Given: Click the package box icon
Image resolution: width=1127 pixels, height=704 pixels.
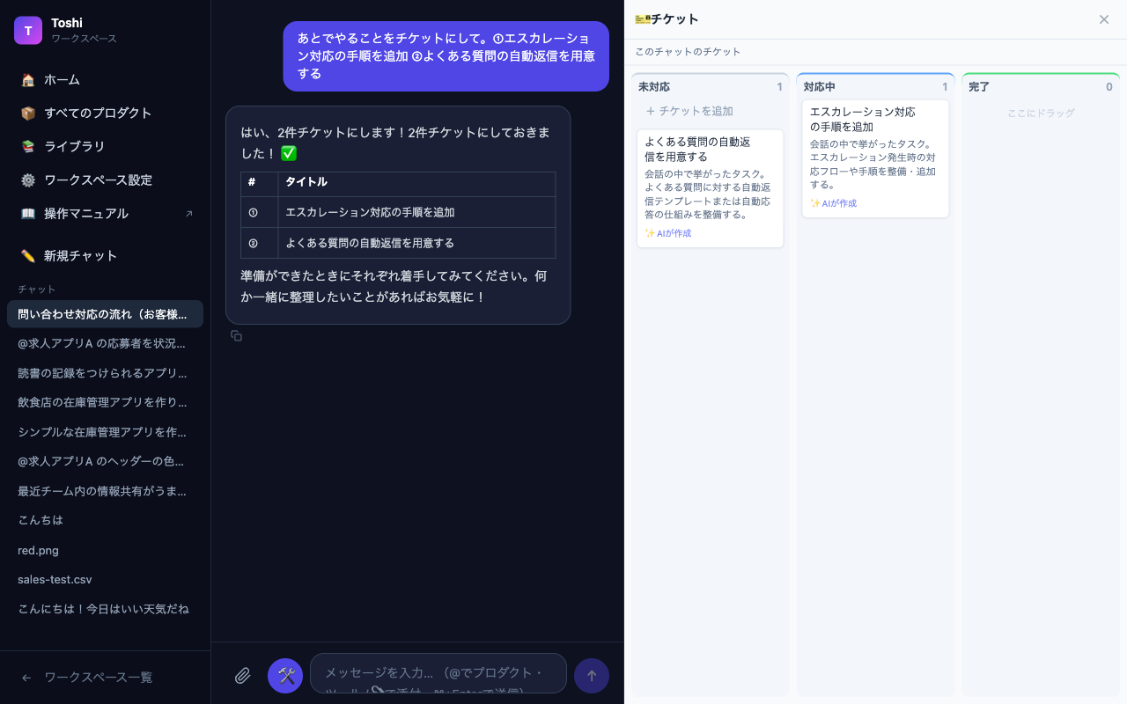Looking at the screenshot, I should 28,113.
